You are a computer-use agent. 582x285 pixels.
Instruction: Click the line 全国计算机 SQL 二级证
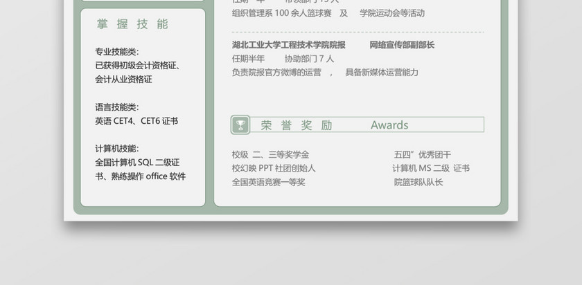pos(137,163)
